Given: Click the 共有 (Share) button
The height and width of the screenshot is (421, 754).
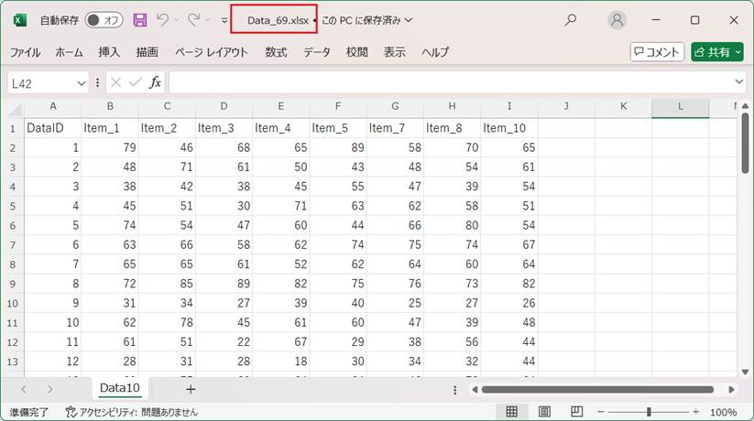Looking at the screenshot, I should pyautogui.click(x=716, y=52).
